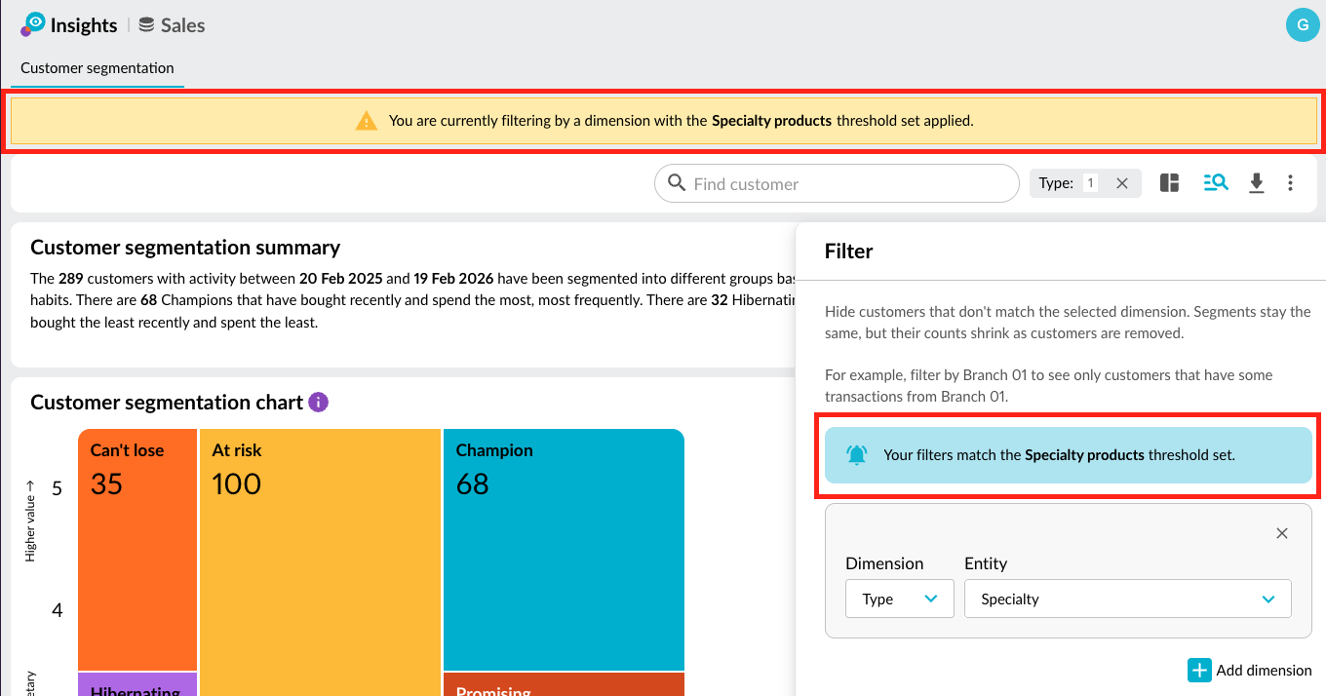The width and height of the screenshot is (1326, 696).
Task: Open the Sales database icon
Action: pos(146,25)
